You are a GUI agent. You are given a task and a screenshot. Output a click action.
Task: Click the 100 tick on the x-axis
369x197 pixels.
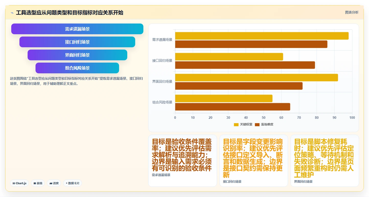click(x=352, y=118)
